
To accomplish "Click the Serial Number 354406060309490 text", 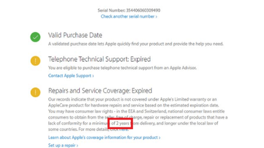I will (x=129, y=10).
